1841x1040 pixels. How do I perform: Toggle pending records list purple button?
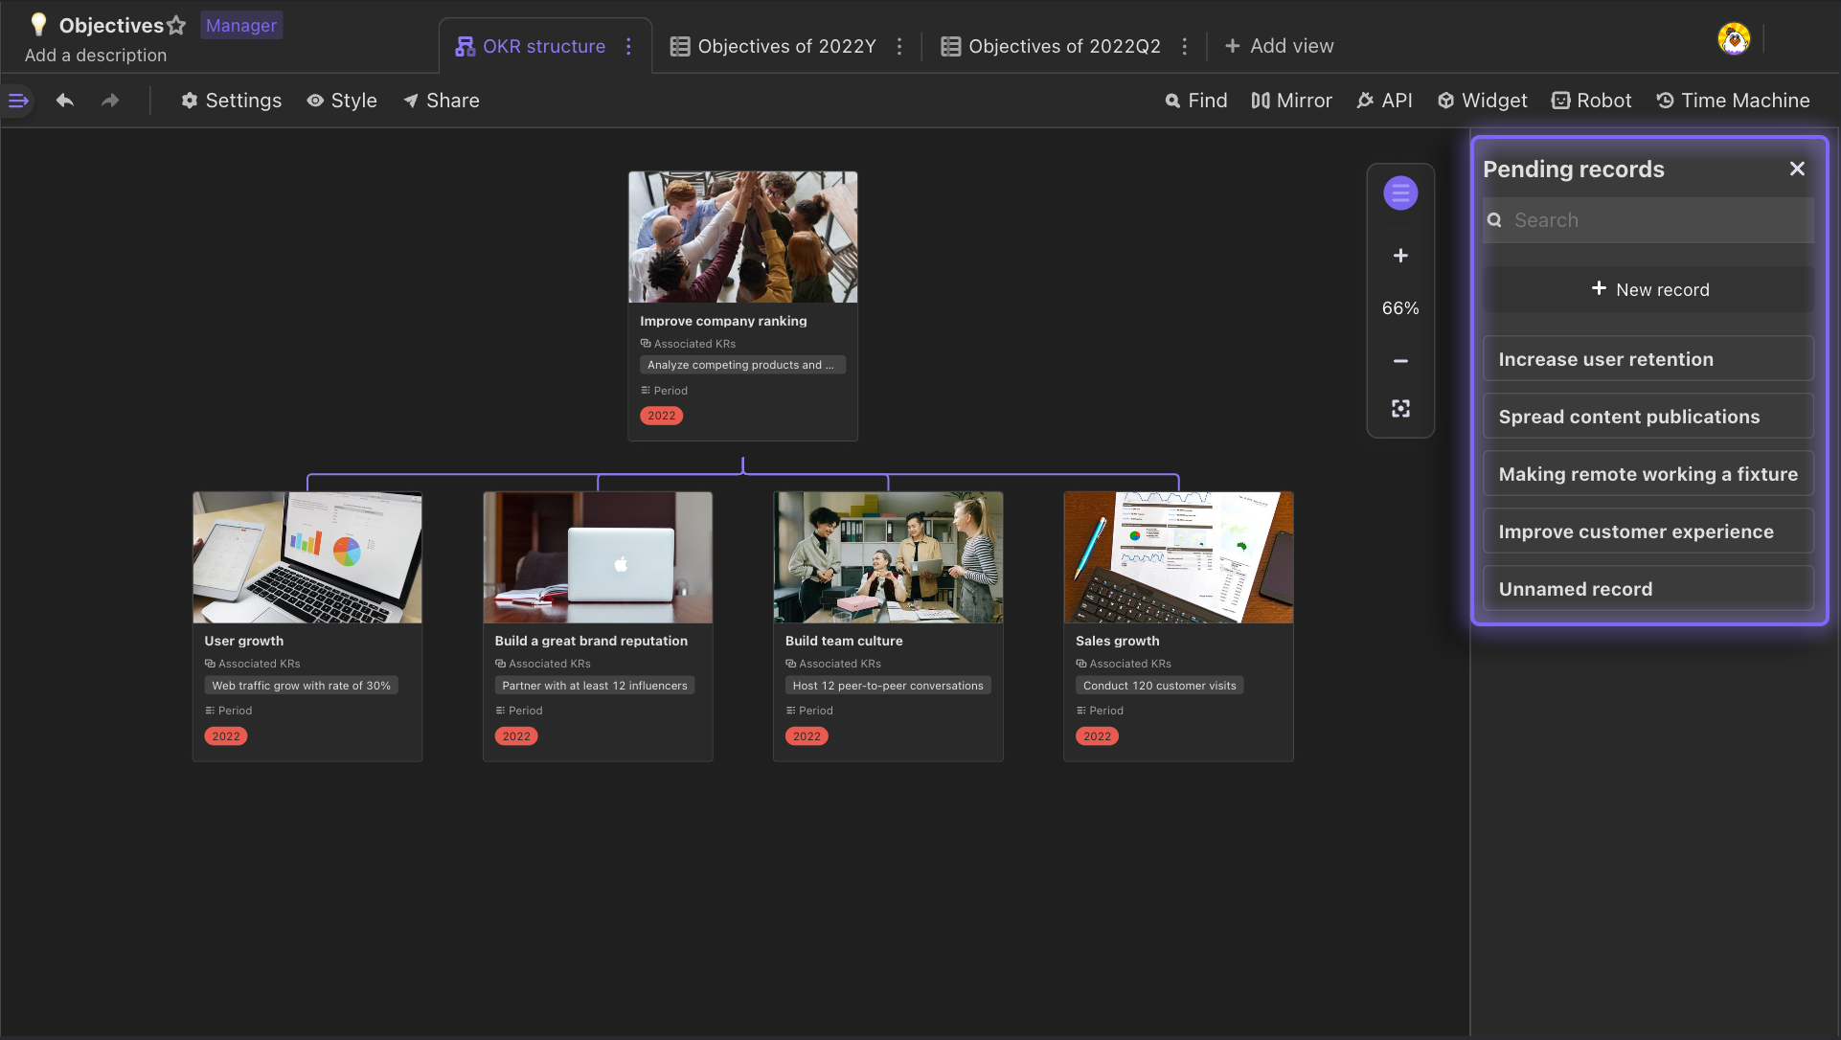pyautogui.click(x=1400, y=193)
